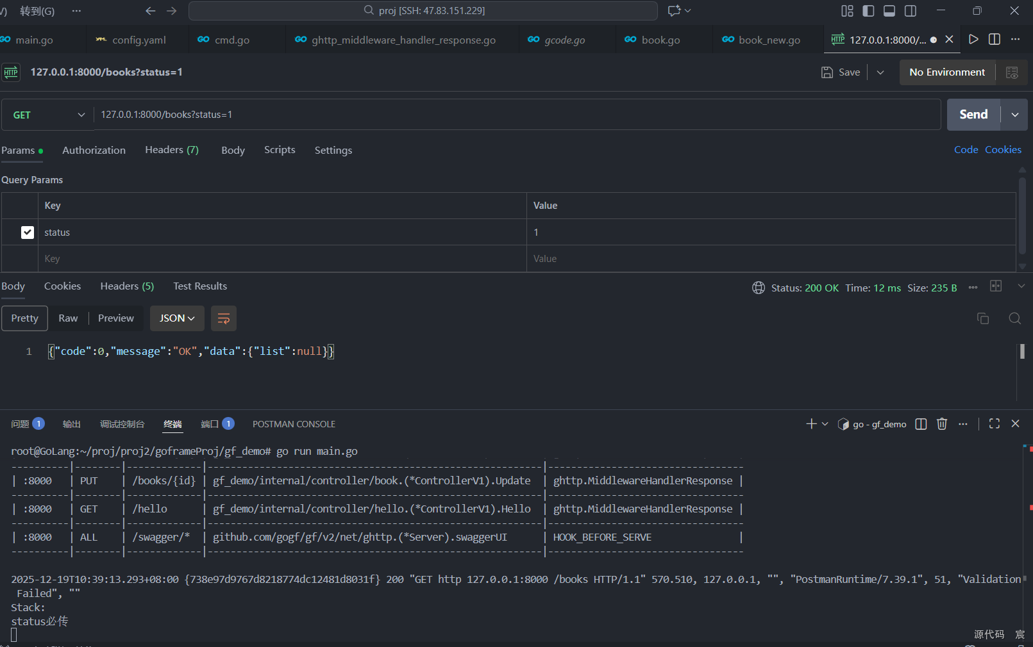This screenshot has height=647, width=1033.
Task: Run the request with the play icon
Action: pos(973,40)
